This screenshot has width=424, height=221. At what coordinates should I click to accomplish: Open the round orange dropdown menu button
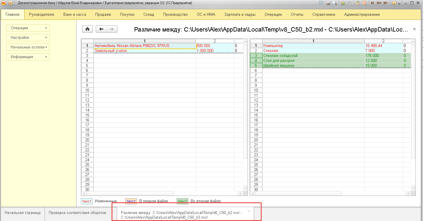[x=11, y=3]
